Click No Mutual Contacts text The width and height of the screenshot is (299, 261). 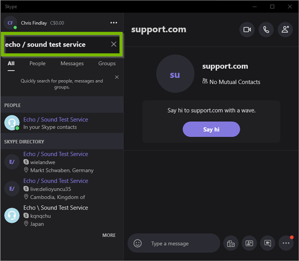(235, 82)
